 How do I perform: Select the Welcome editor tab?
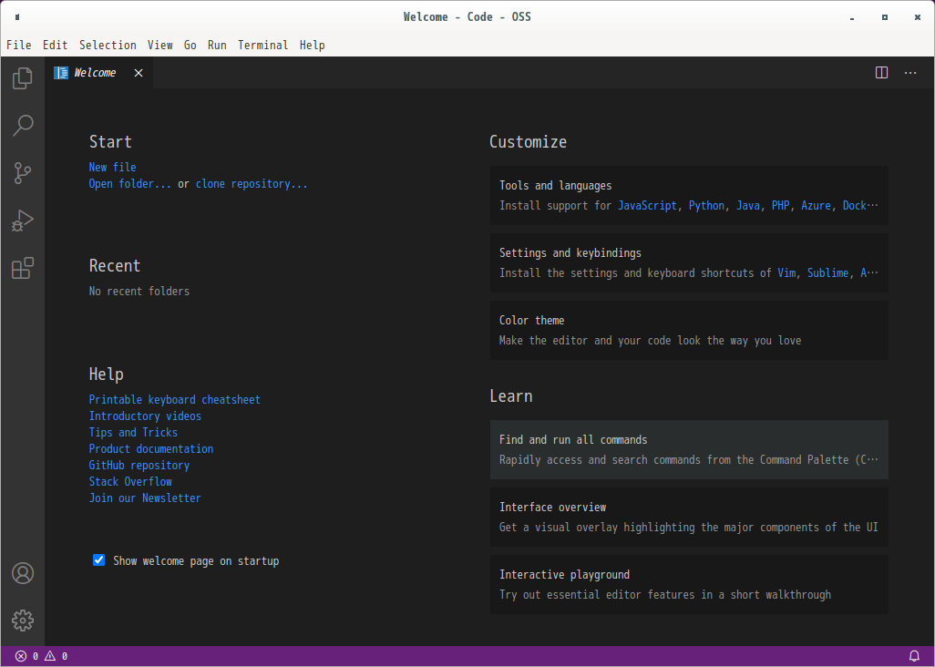(98, 73)
